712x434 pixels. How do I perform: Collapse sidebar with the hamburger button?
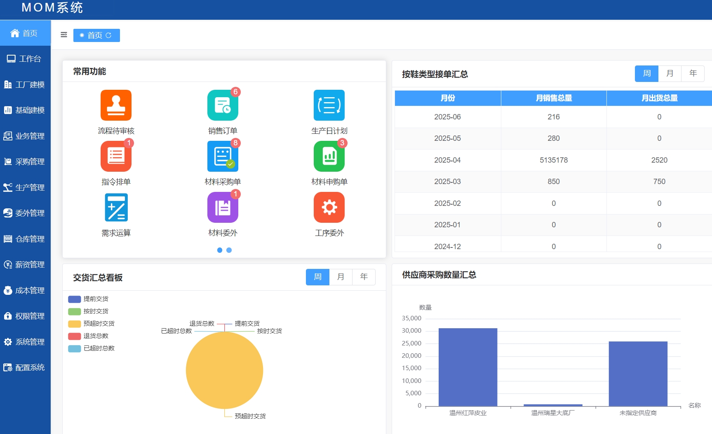tap(64, 35)
